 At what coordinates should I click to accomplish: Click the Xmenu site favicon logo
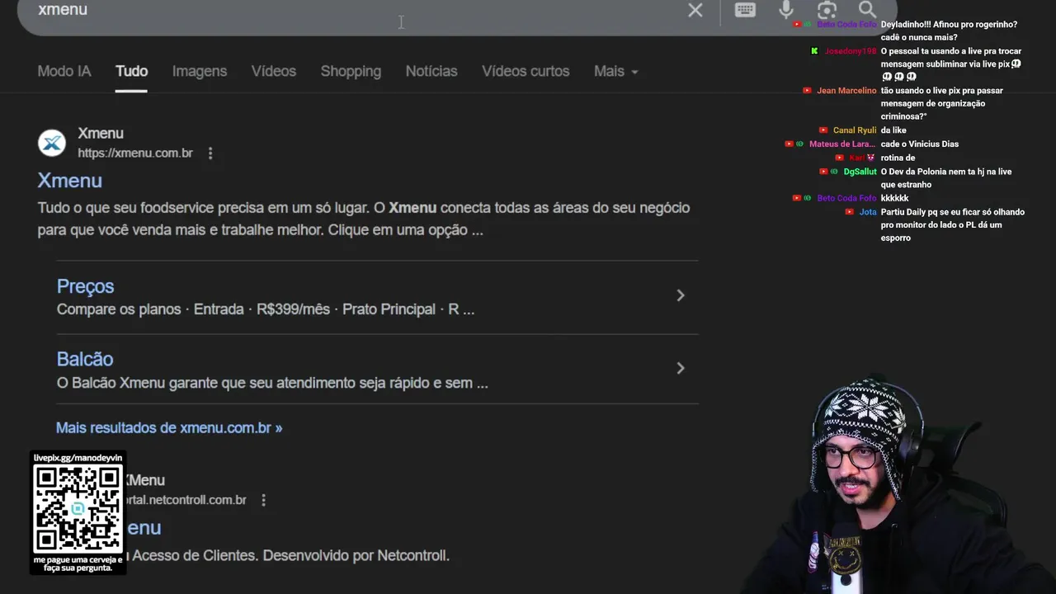(x=52, y=143)
